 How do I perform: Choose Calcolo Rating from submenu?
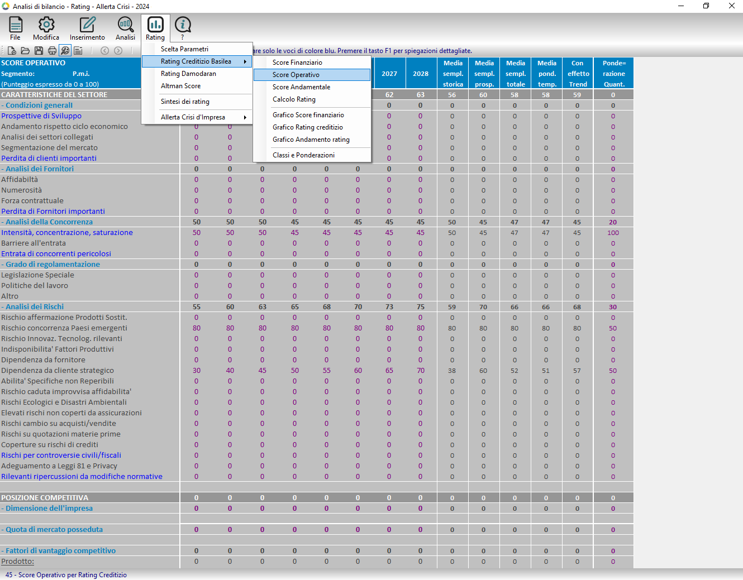coord(312,99)
